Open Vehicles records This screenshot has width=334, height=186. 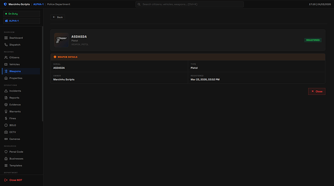click(x=21, y=64)
